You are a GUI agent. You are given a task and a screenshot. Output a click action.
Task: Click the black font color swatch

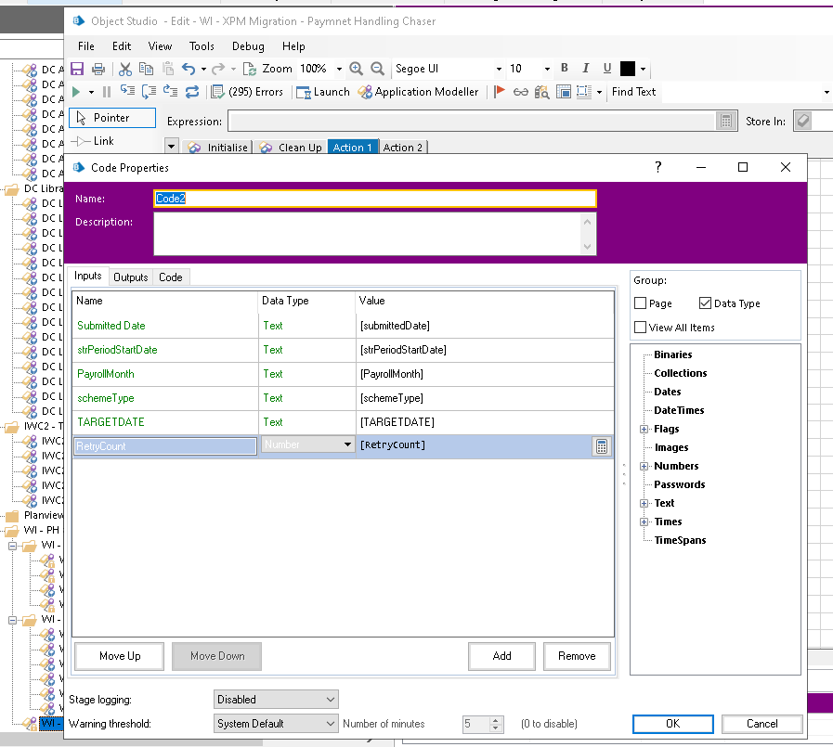(x=628, y=69)
